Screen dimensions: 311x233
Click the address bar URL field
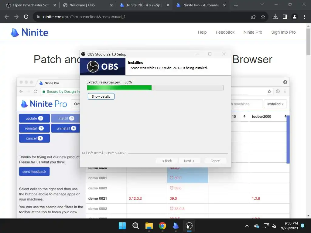143,17
